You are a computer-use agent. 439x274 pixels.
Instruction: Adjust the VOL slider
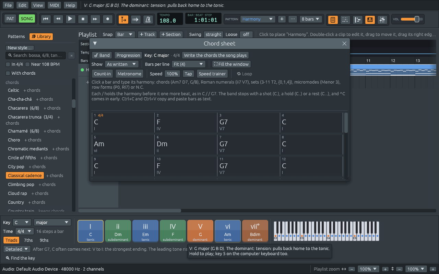pyautogui.click(x=412, y=19)
